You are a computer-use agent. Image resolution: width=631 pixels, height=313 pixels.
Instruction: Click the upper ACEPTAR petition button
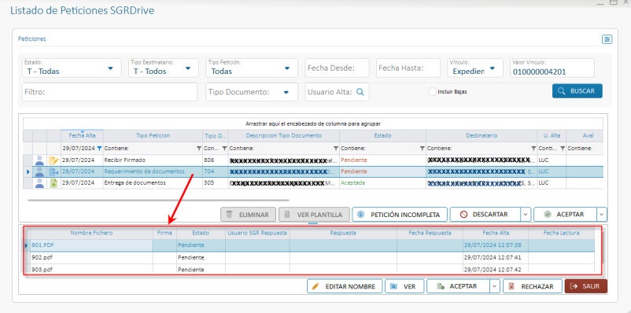click(565, 215)
